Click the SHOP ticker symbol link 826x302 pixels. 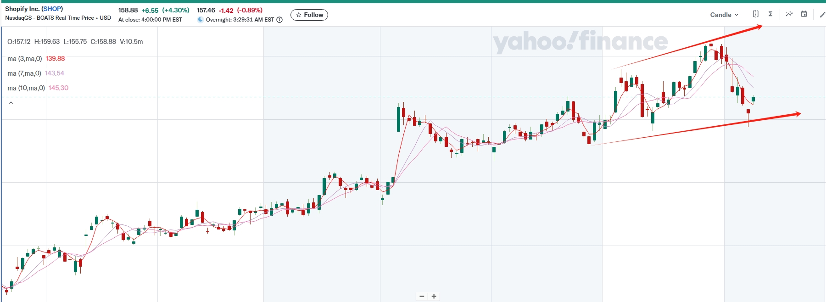click(52, 9)
